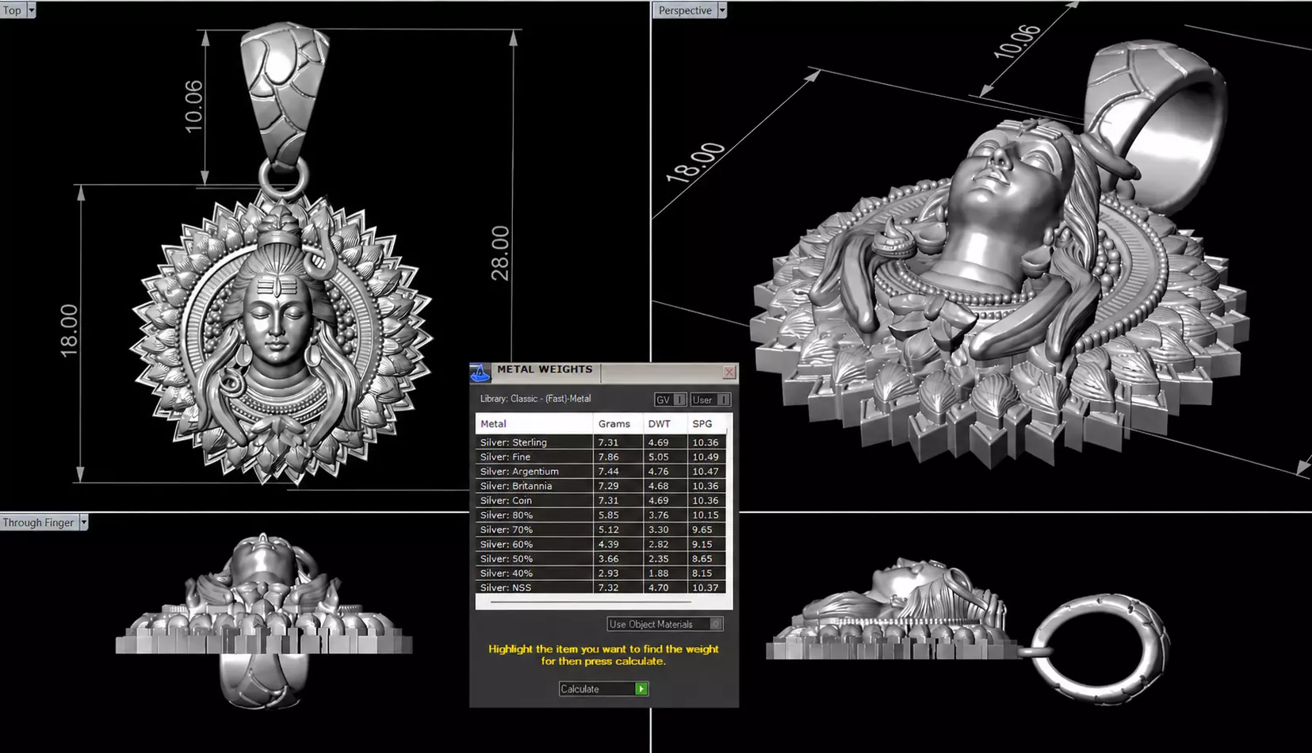Toggle the GV library switch

[x=670, y=399]
